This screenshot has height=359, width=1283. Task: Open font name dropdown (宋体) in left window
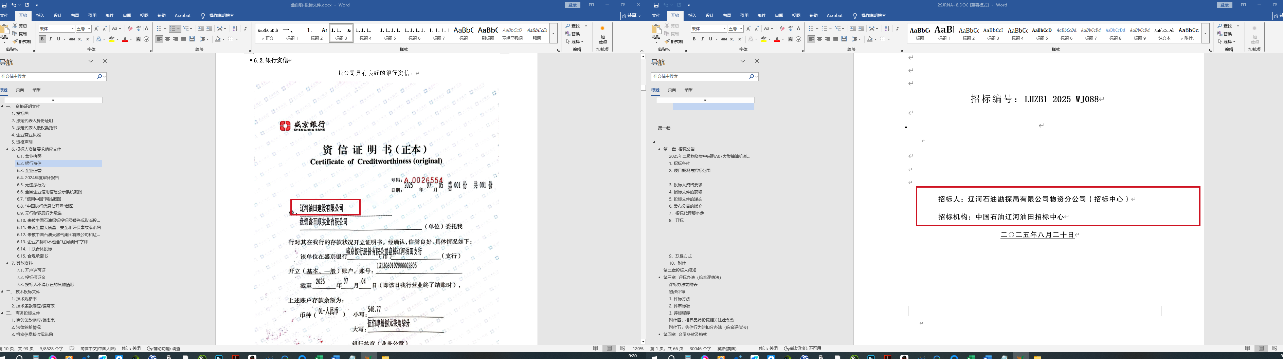tap(72, 29)
